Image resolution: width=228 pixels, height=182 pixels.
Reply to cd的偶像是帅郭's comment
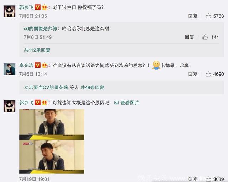point(189,37)
